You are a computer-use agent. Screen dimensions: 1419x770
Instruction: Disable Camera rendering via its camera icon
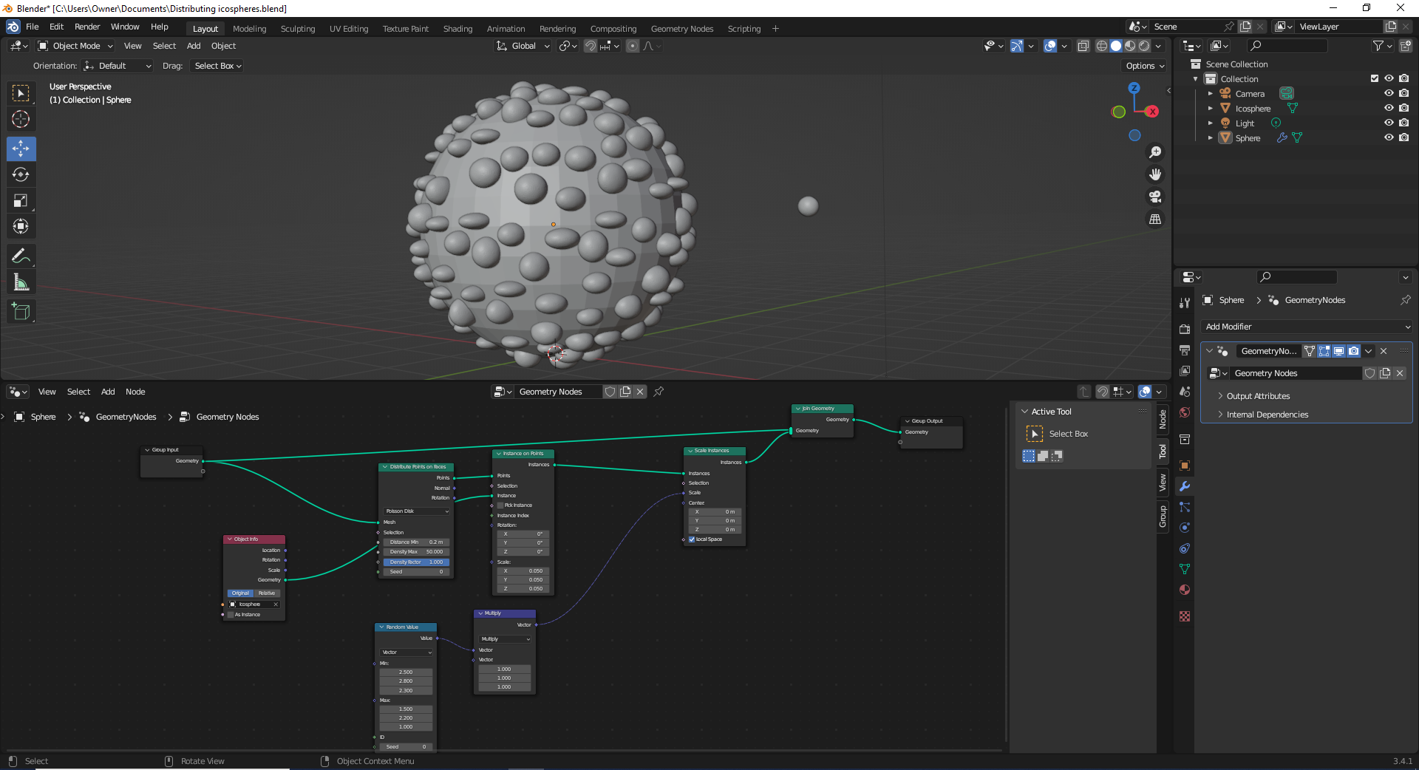[1403, 93]
